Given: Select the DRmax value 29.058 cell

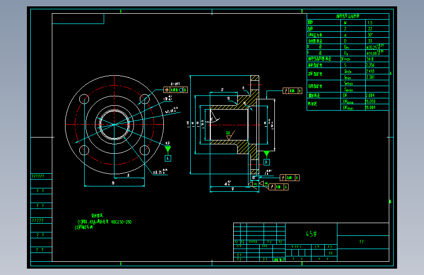Looking at the screenshot, I should coord(377,101).
